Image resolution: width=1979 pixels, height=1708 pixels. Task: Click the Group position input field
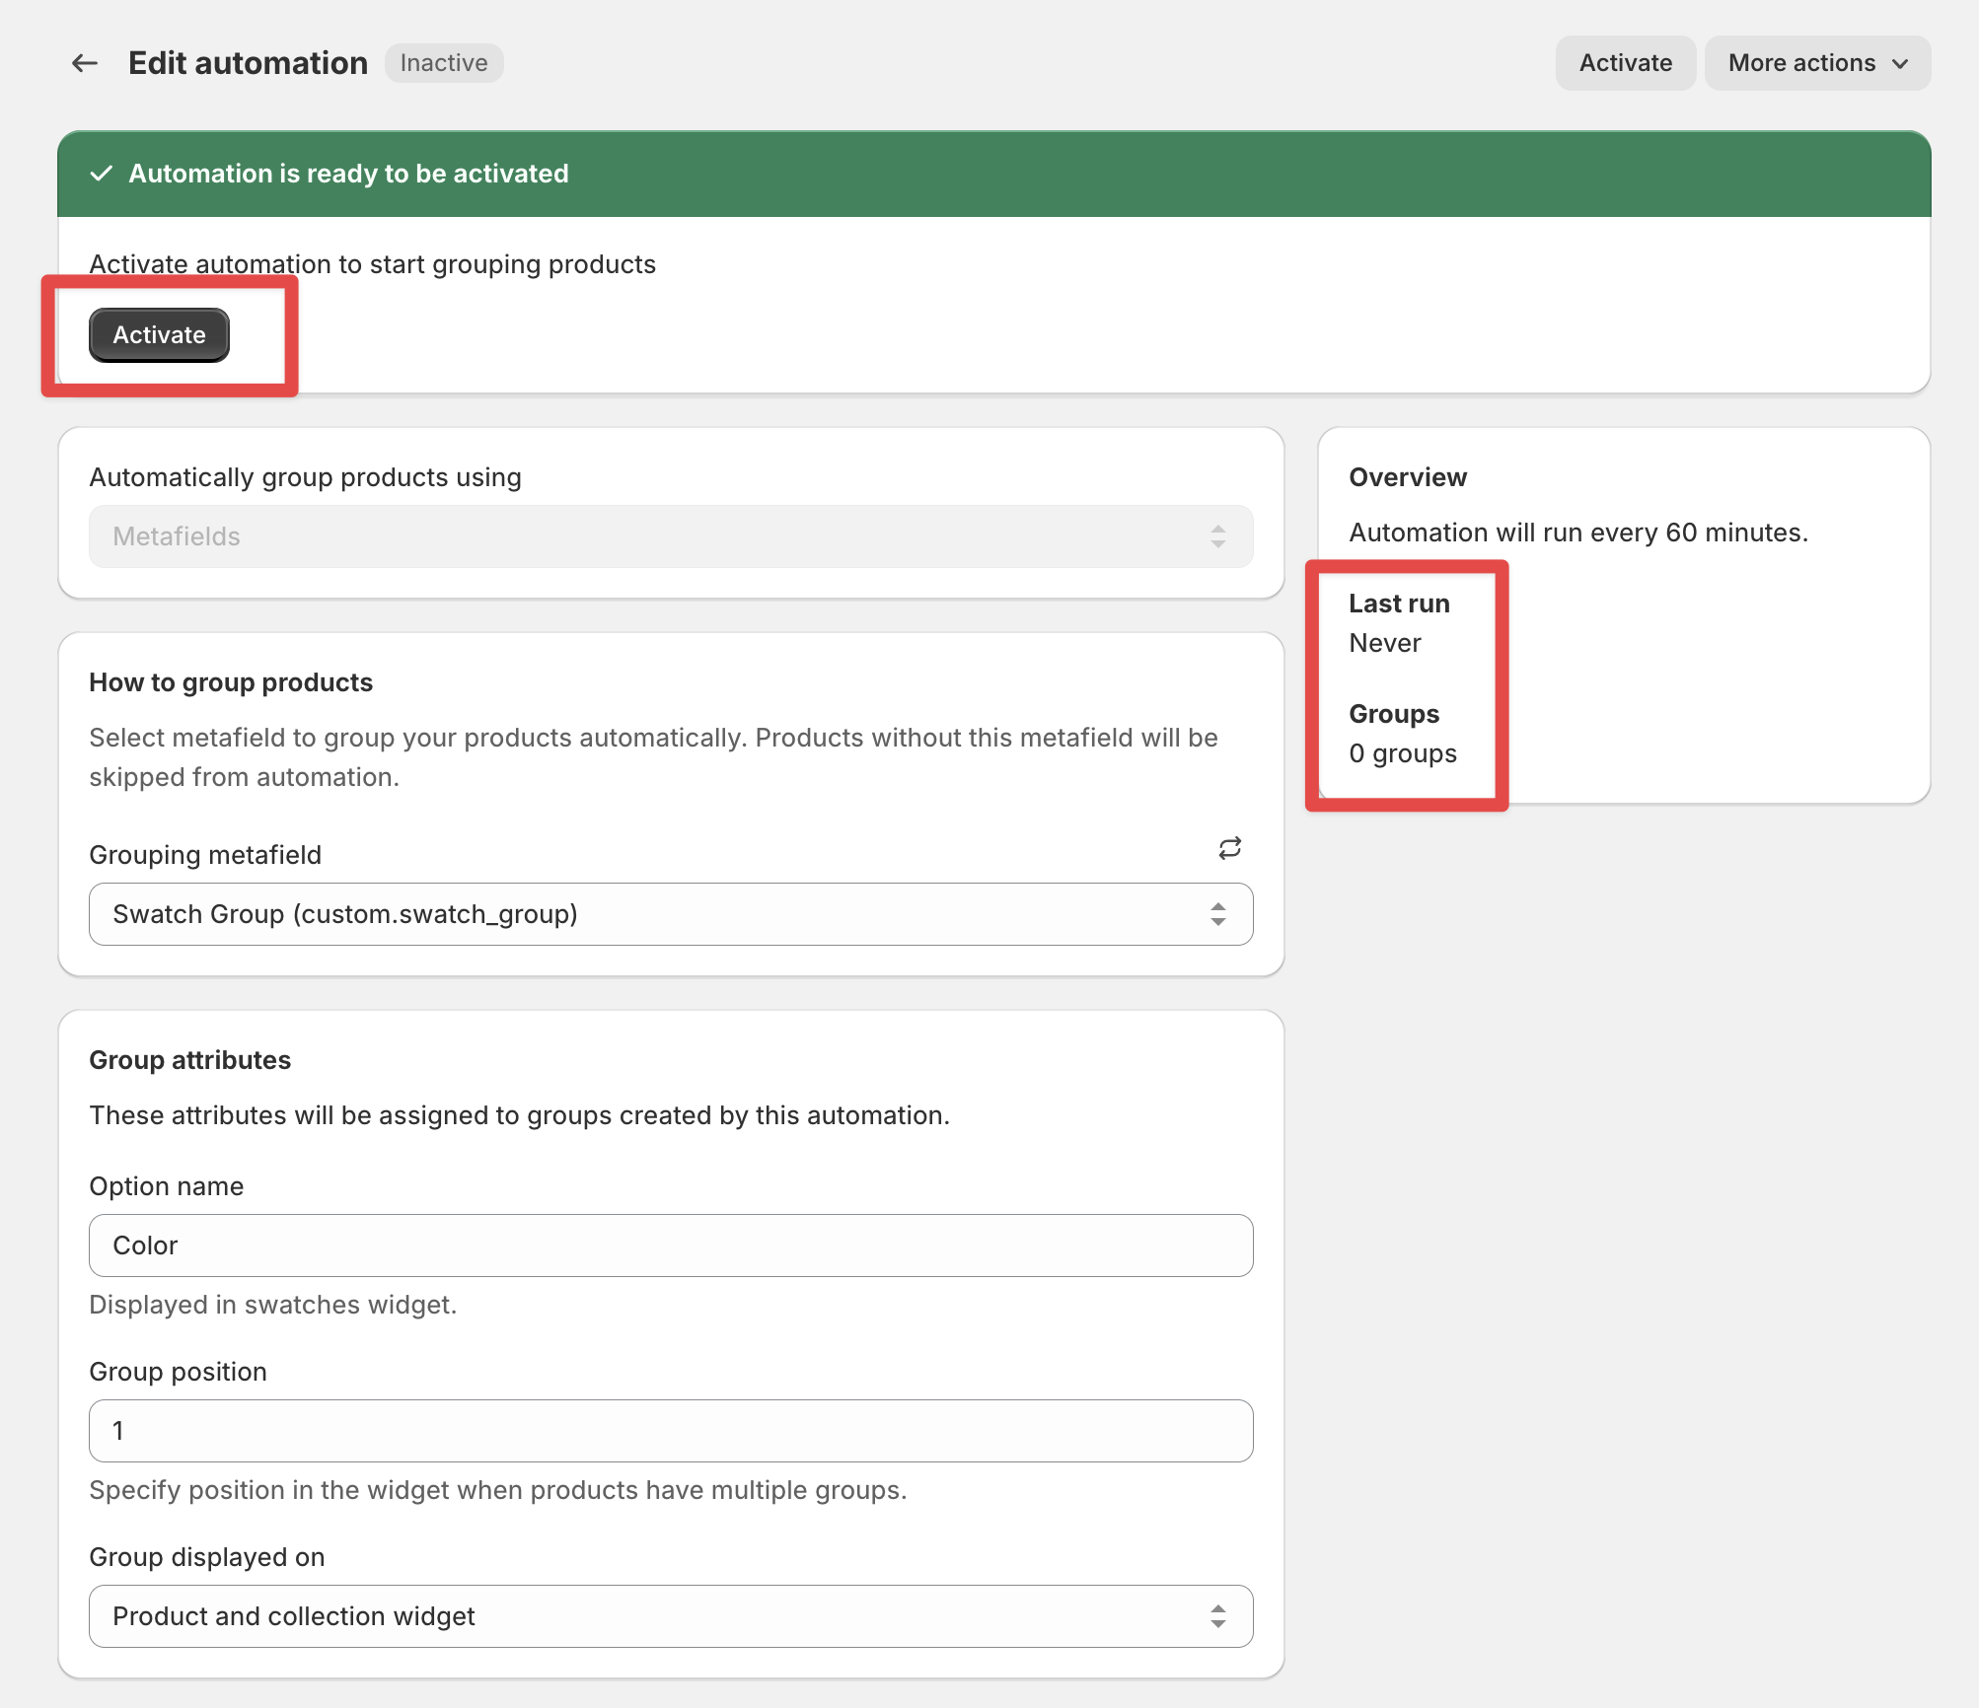pos(671,1431)
